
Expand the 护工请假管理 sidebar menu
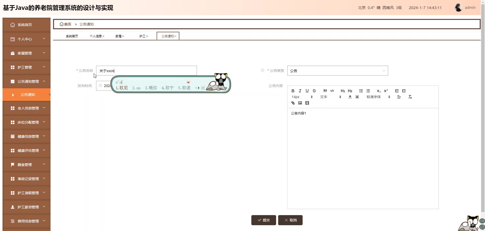tap(27, 193)
